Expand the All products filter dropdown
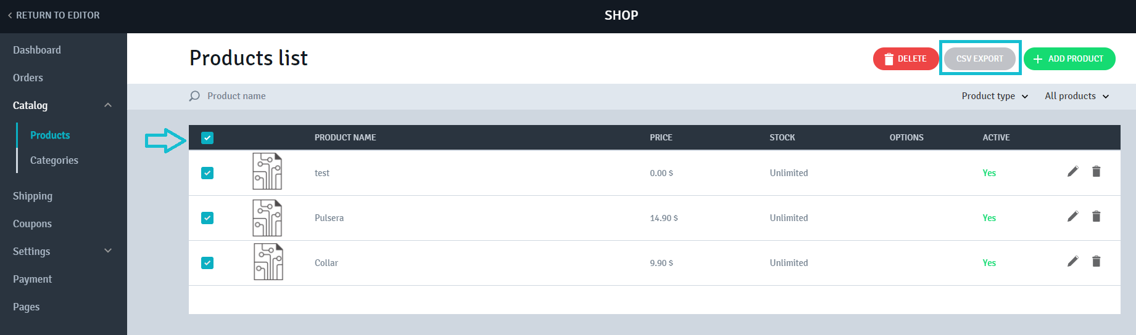 point(1077,96)
